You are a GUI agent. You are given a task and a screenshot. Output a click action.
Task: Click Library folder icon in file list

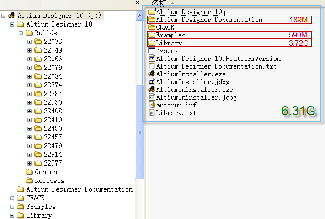(x=152, y=43)
